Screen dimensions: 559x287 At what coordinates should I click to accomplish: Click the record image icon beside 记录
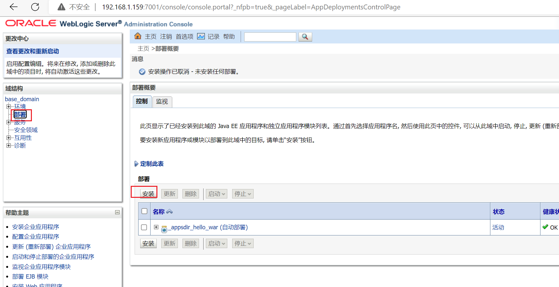tap(201, 36)
